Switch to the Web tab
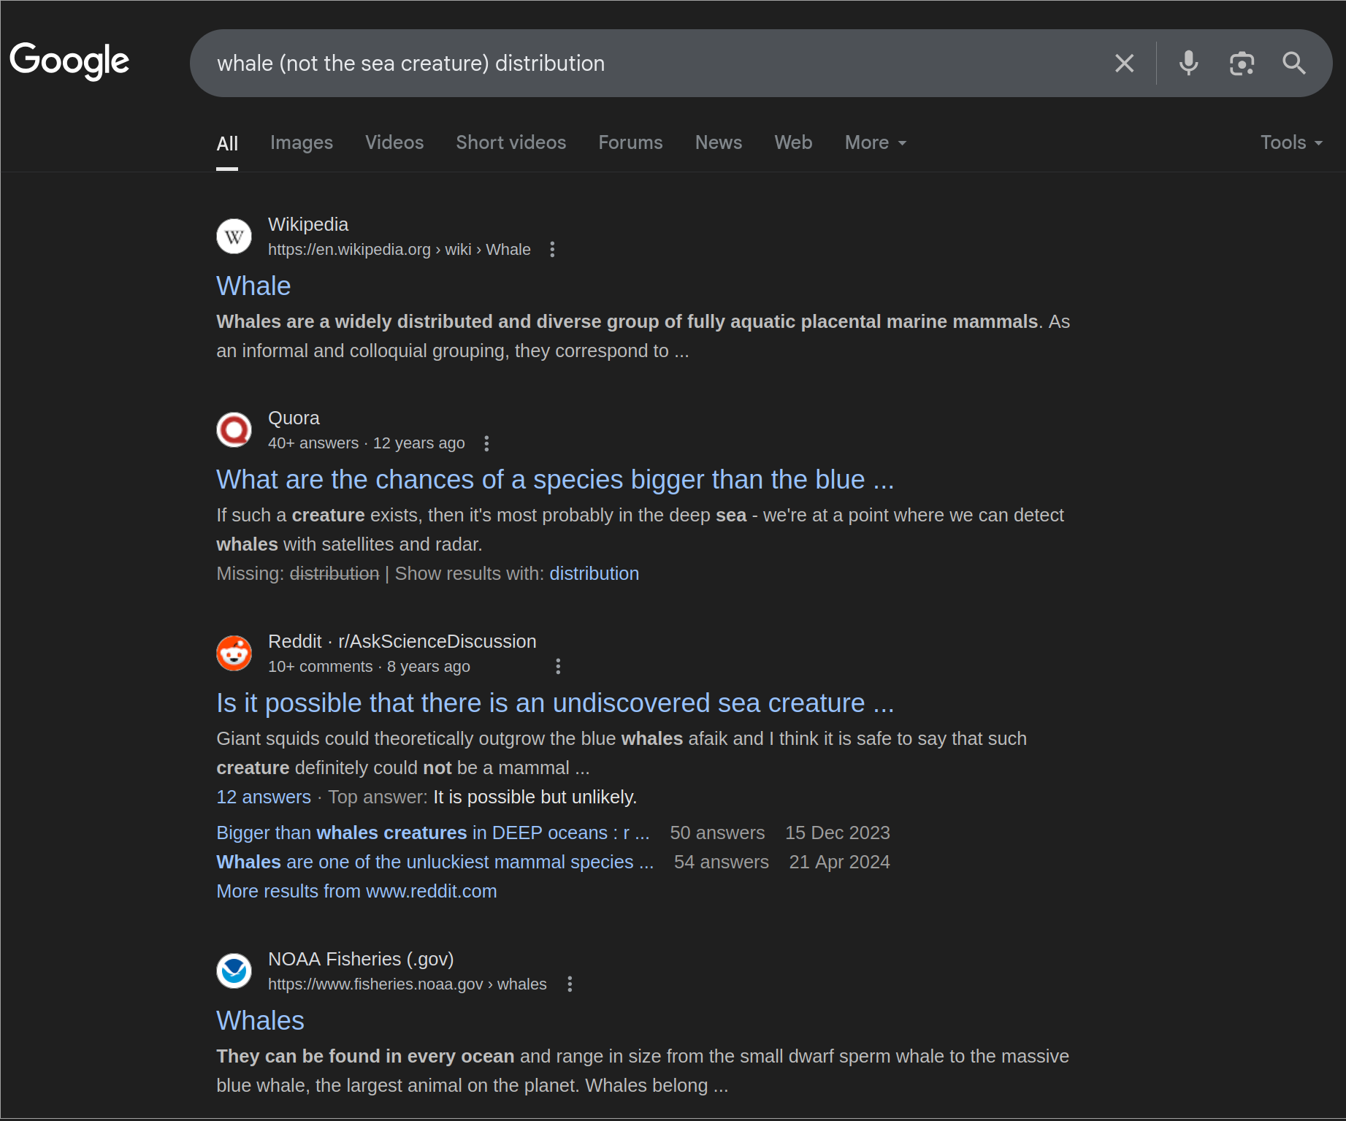The width and height of the screenshot is (1346, 1121). (794, 143)
